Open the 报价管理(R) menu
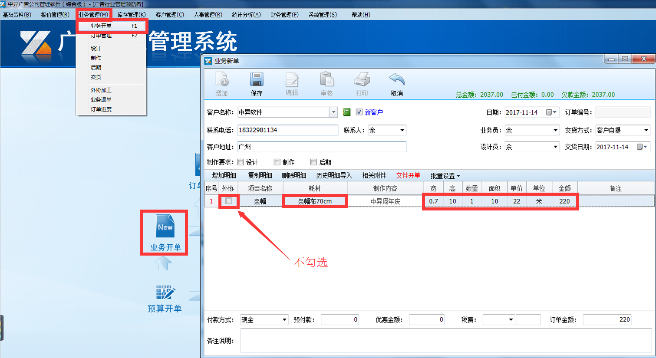Viewport: 656px width, 358px height. point(55,15)
